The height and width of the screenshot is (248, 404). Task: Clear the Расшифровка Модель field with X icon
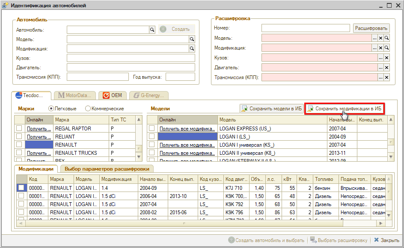pyautogui.click(x=380, y=38)
